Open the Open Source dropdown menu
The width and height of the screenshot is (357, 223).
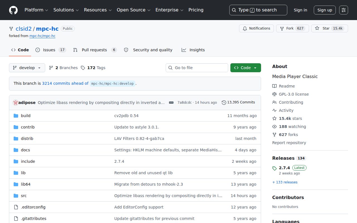pos(134,10)
